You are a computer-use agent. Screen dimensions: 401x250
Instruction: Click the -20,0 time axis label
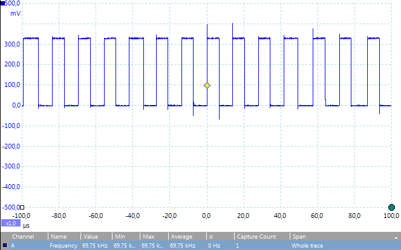tap(169, 216)
